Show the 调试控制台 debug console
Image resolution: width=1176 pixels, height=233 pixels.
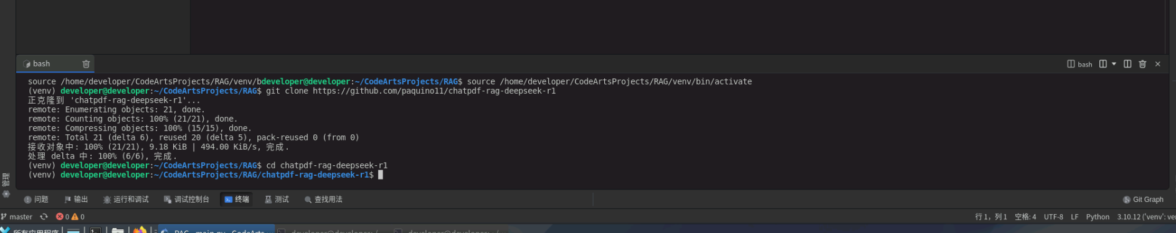pos(186,199)
